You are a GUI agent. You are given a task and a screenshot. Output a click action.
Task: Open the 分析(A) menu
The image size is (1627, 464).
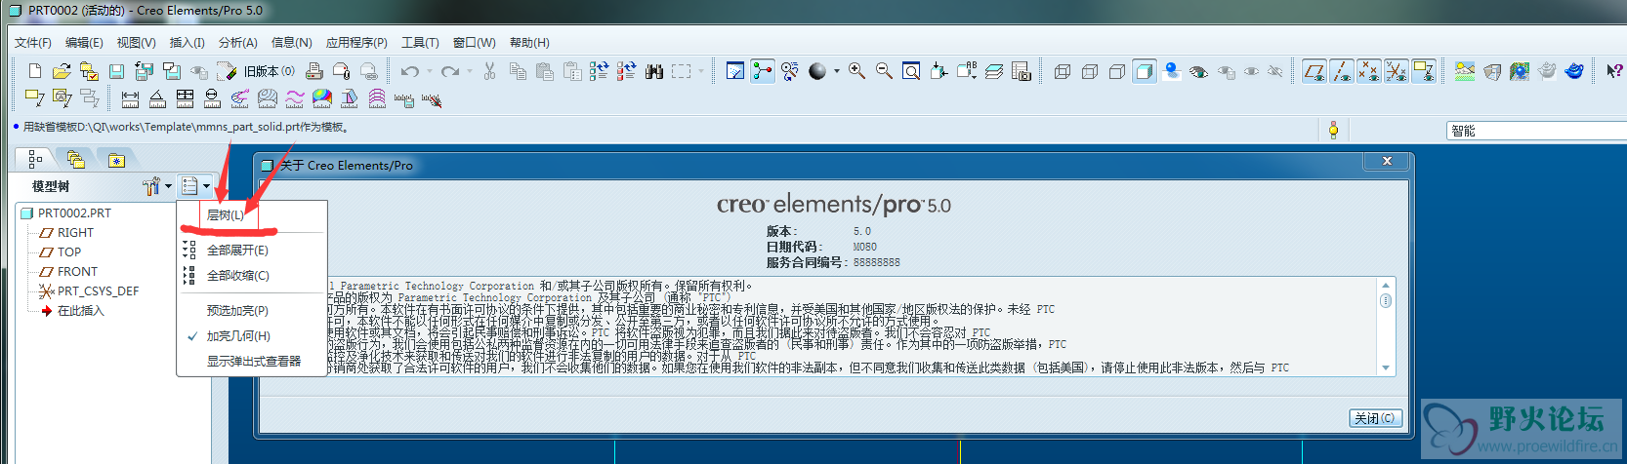(x=237, y=43)
